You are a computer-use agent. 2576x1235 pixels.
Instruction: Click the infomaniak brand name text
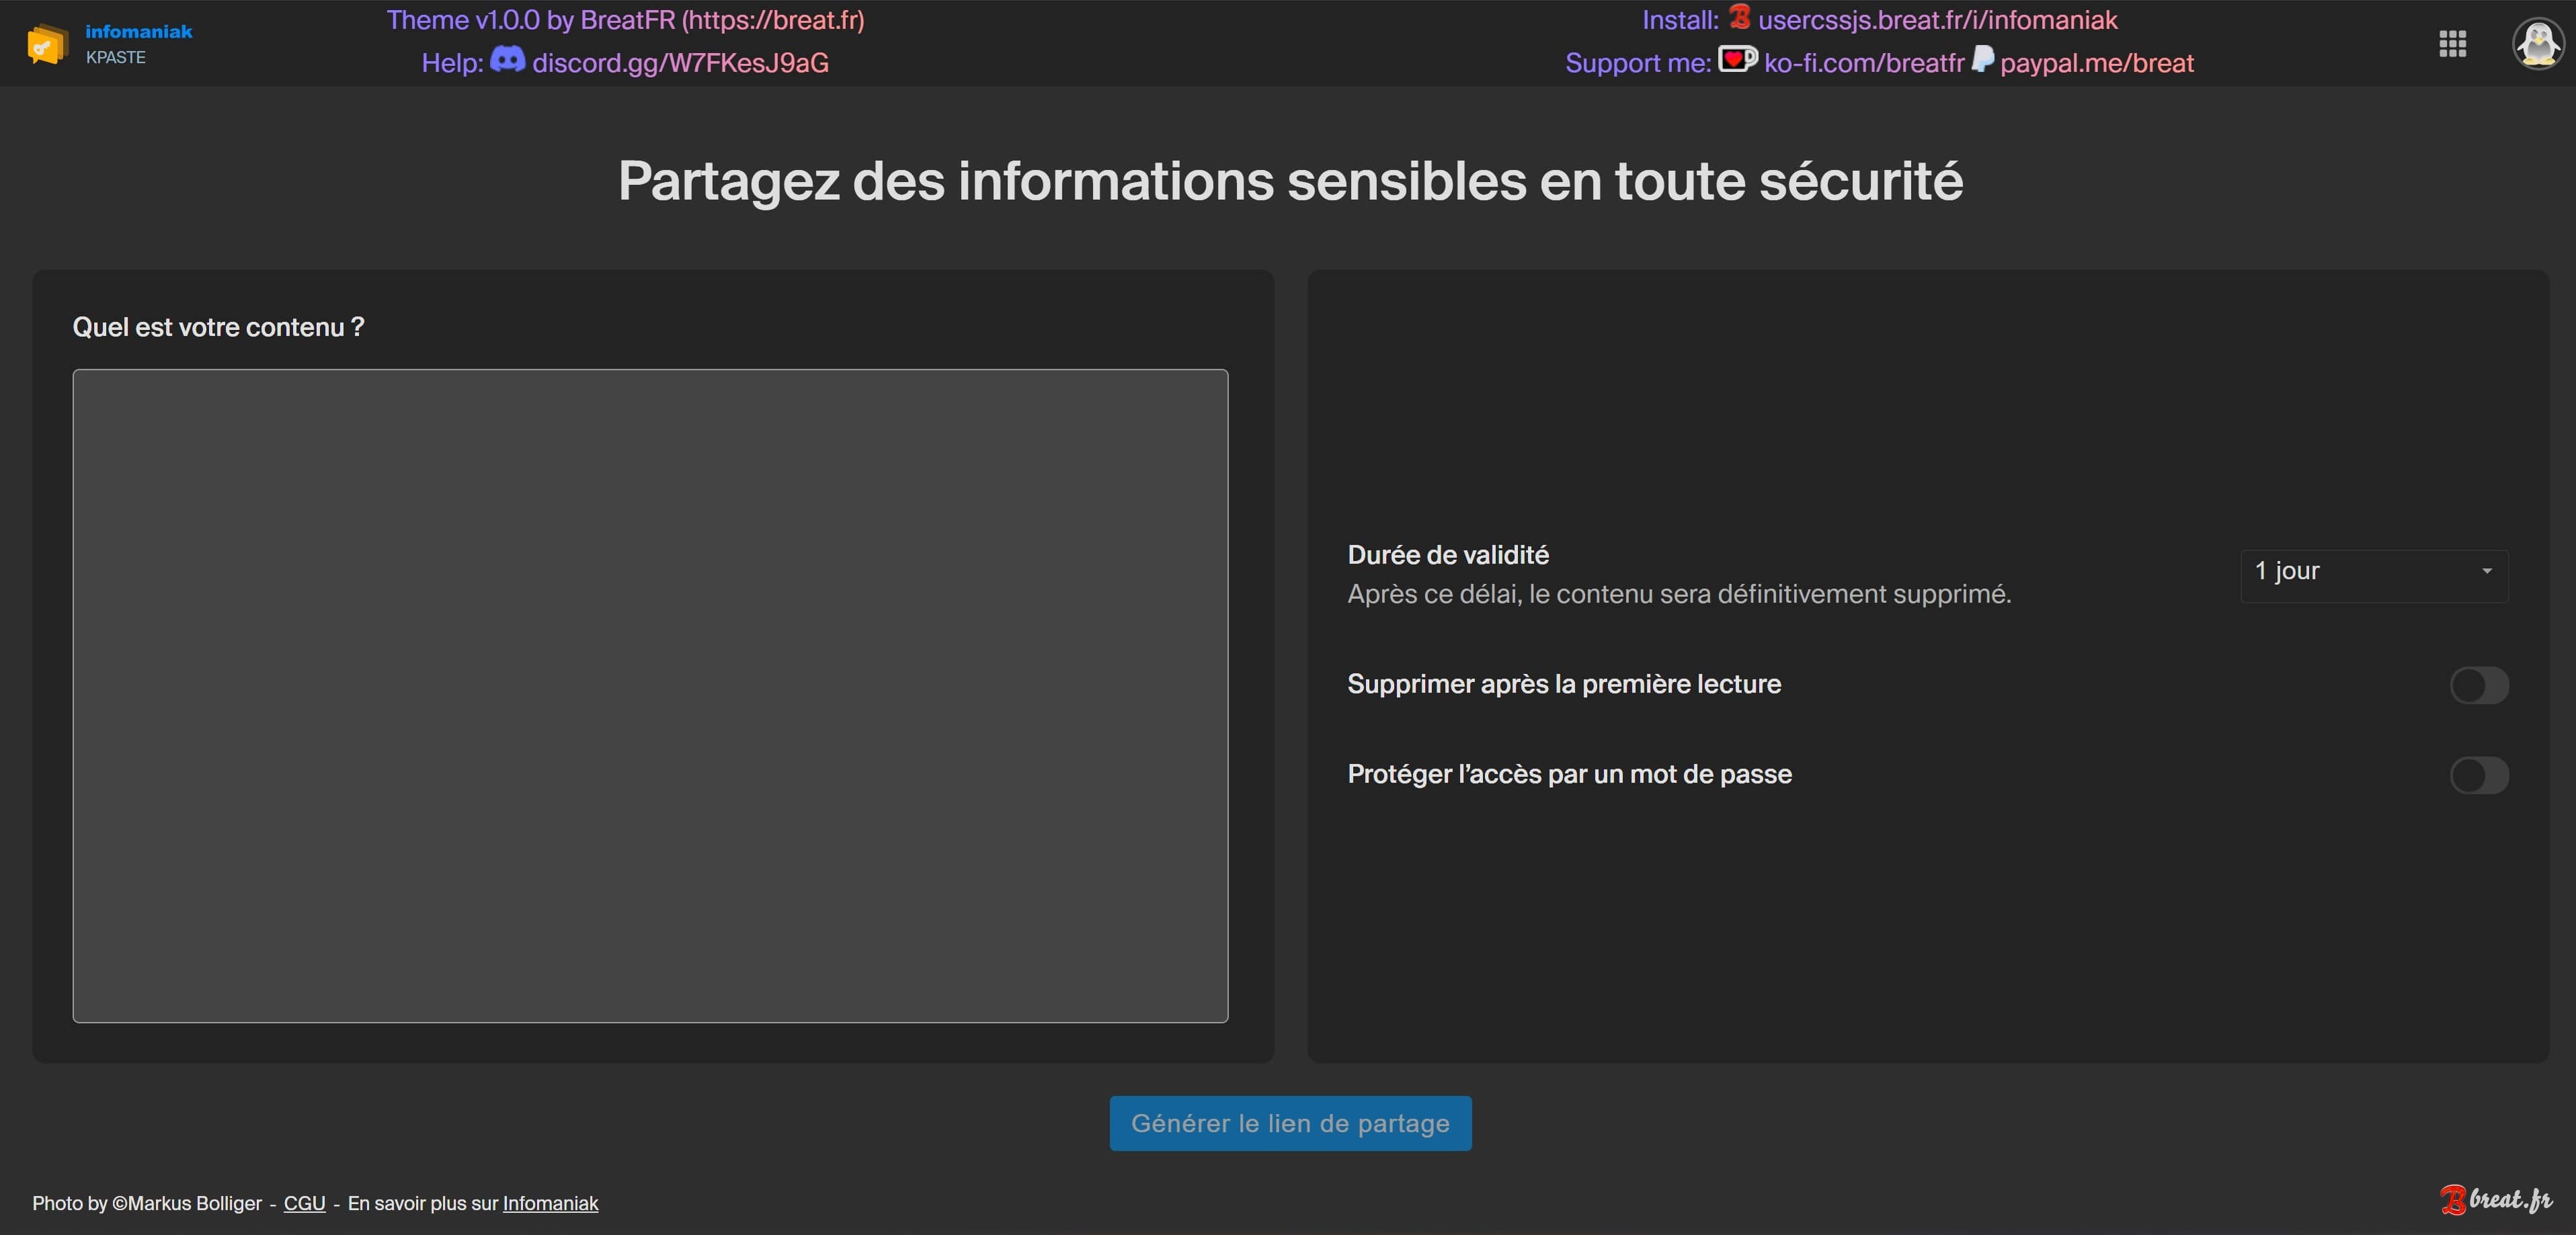(x=139, y=31)
